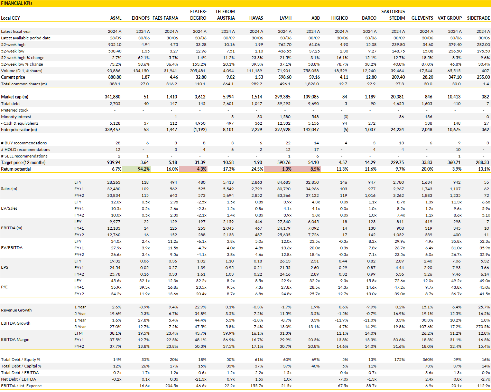The width and height of the screenshot is (491, 392).
Task: Select the Target price (12 months) label
Action: [x=23, y=163]
